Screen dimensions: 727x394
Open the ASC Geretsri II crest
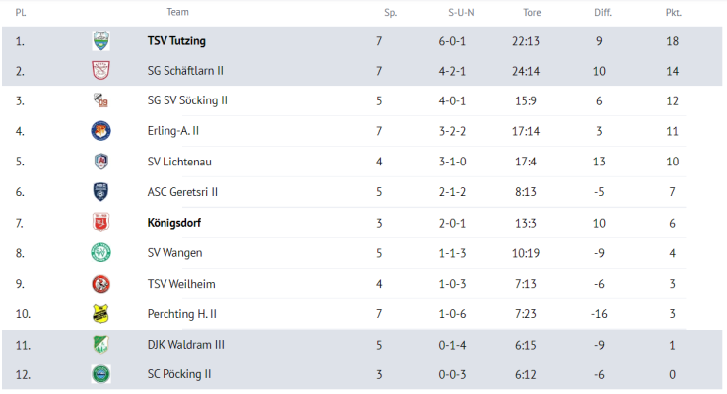pos(100,191)
